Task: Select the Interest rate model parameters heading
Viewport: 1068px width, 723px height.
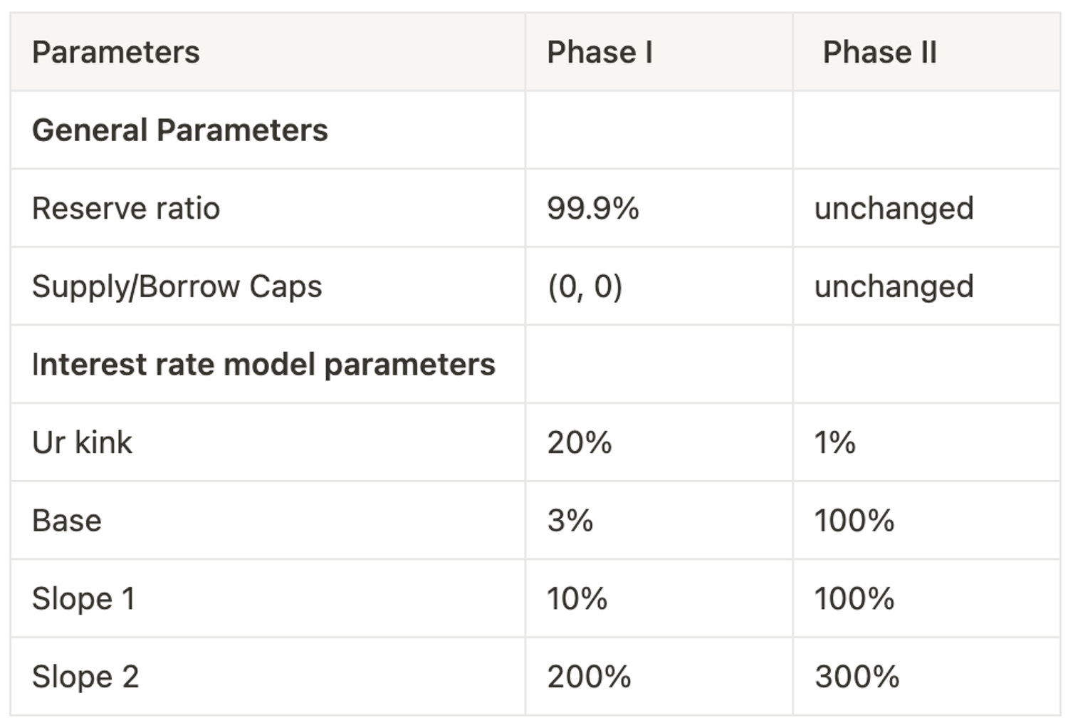Action: 263,365
